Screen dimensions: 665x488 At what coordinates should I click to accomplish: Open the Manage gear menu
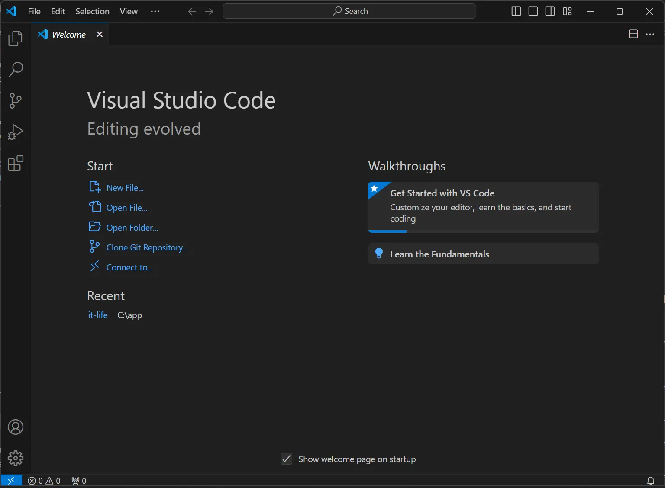(x=16, y=458)
